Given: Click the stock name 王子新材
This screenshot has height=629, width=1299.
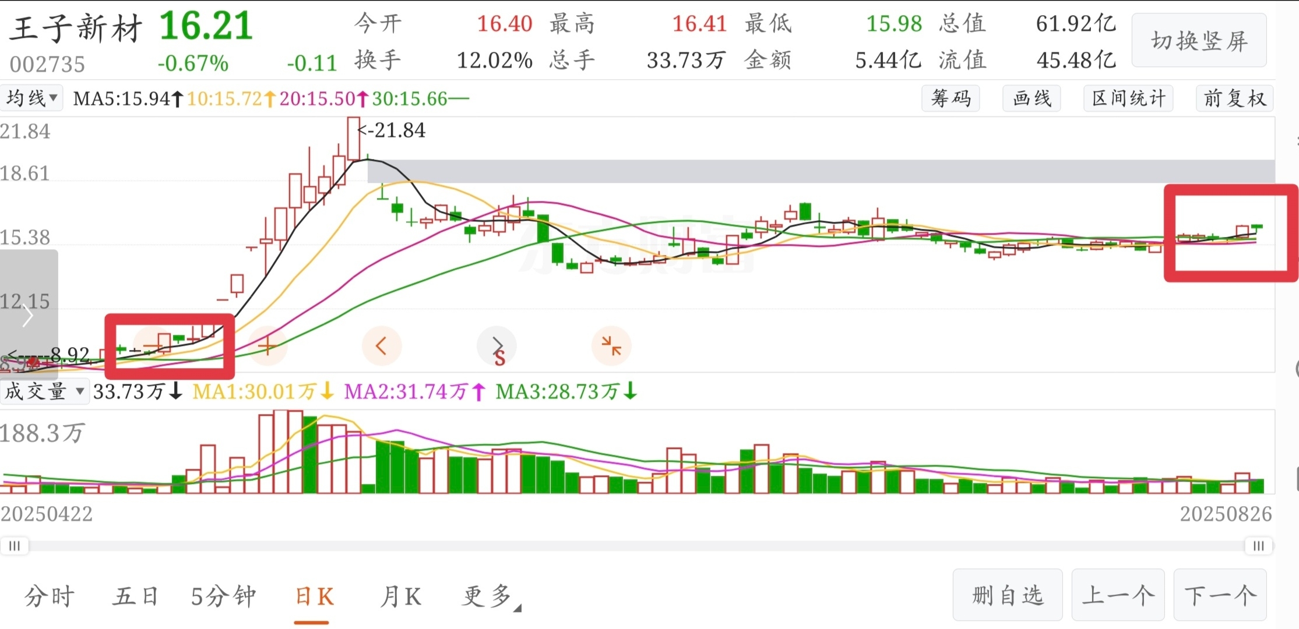Looking at the screenshot, I should pyautogui.click(x=76, y=28).
